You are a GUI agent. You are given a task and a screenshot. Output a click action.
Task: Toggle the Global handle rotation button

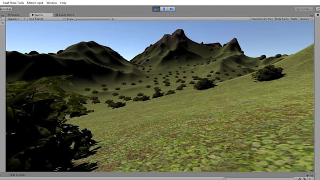point(6,9)
